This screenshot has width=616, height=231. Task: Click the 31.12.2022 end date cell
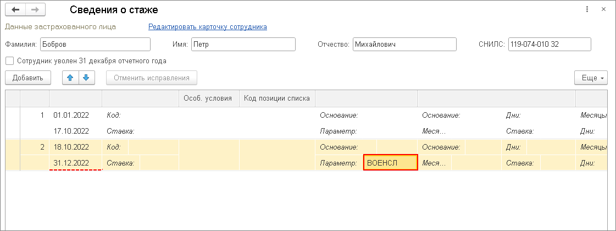pos(71,163)
